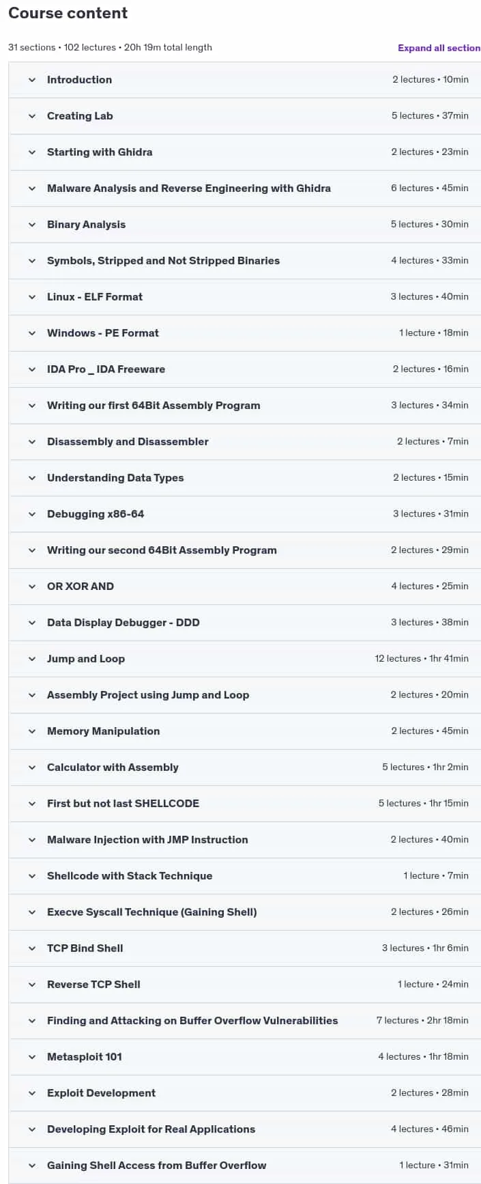This screenshot has height=1184, width=481.
Task: Click the chevron beside Metasploit 101
Action: [32, 1057]
